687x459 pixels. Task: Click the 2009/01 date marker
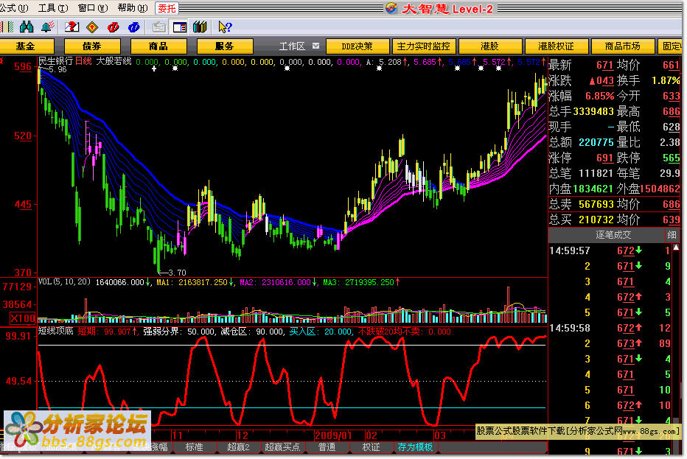coord(333,435)
